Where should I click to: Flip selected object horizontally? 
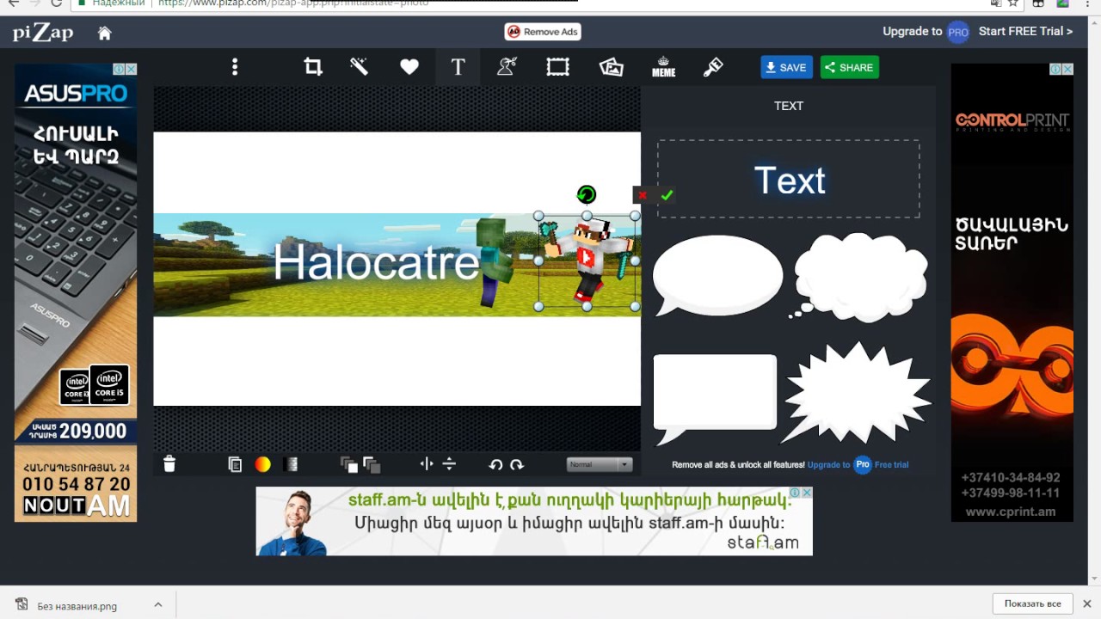427,463
